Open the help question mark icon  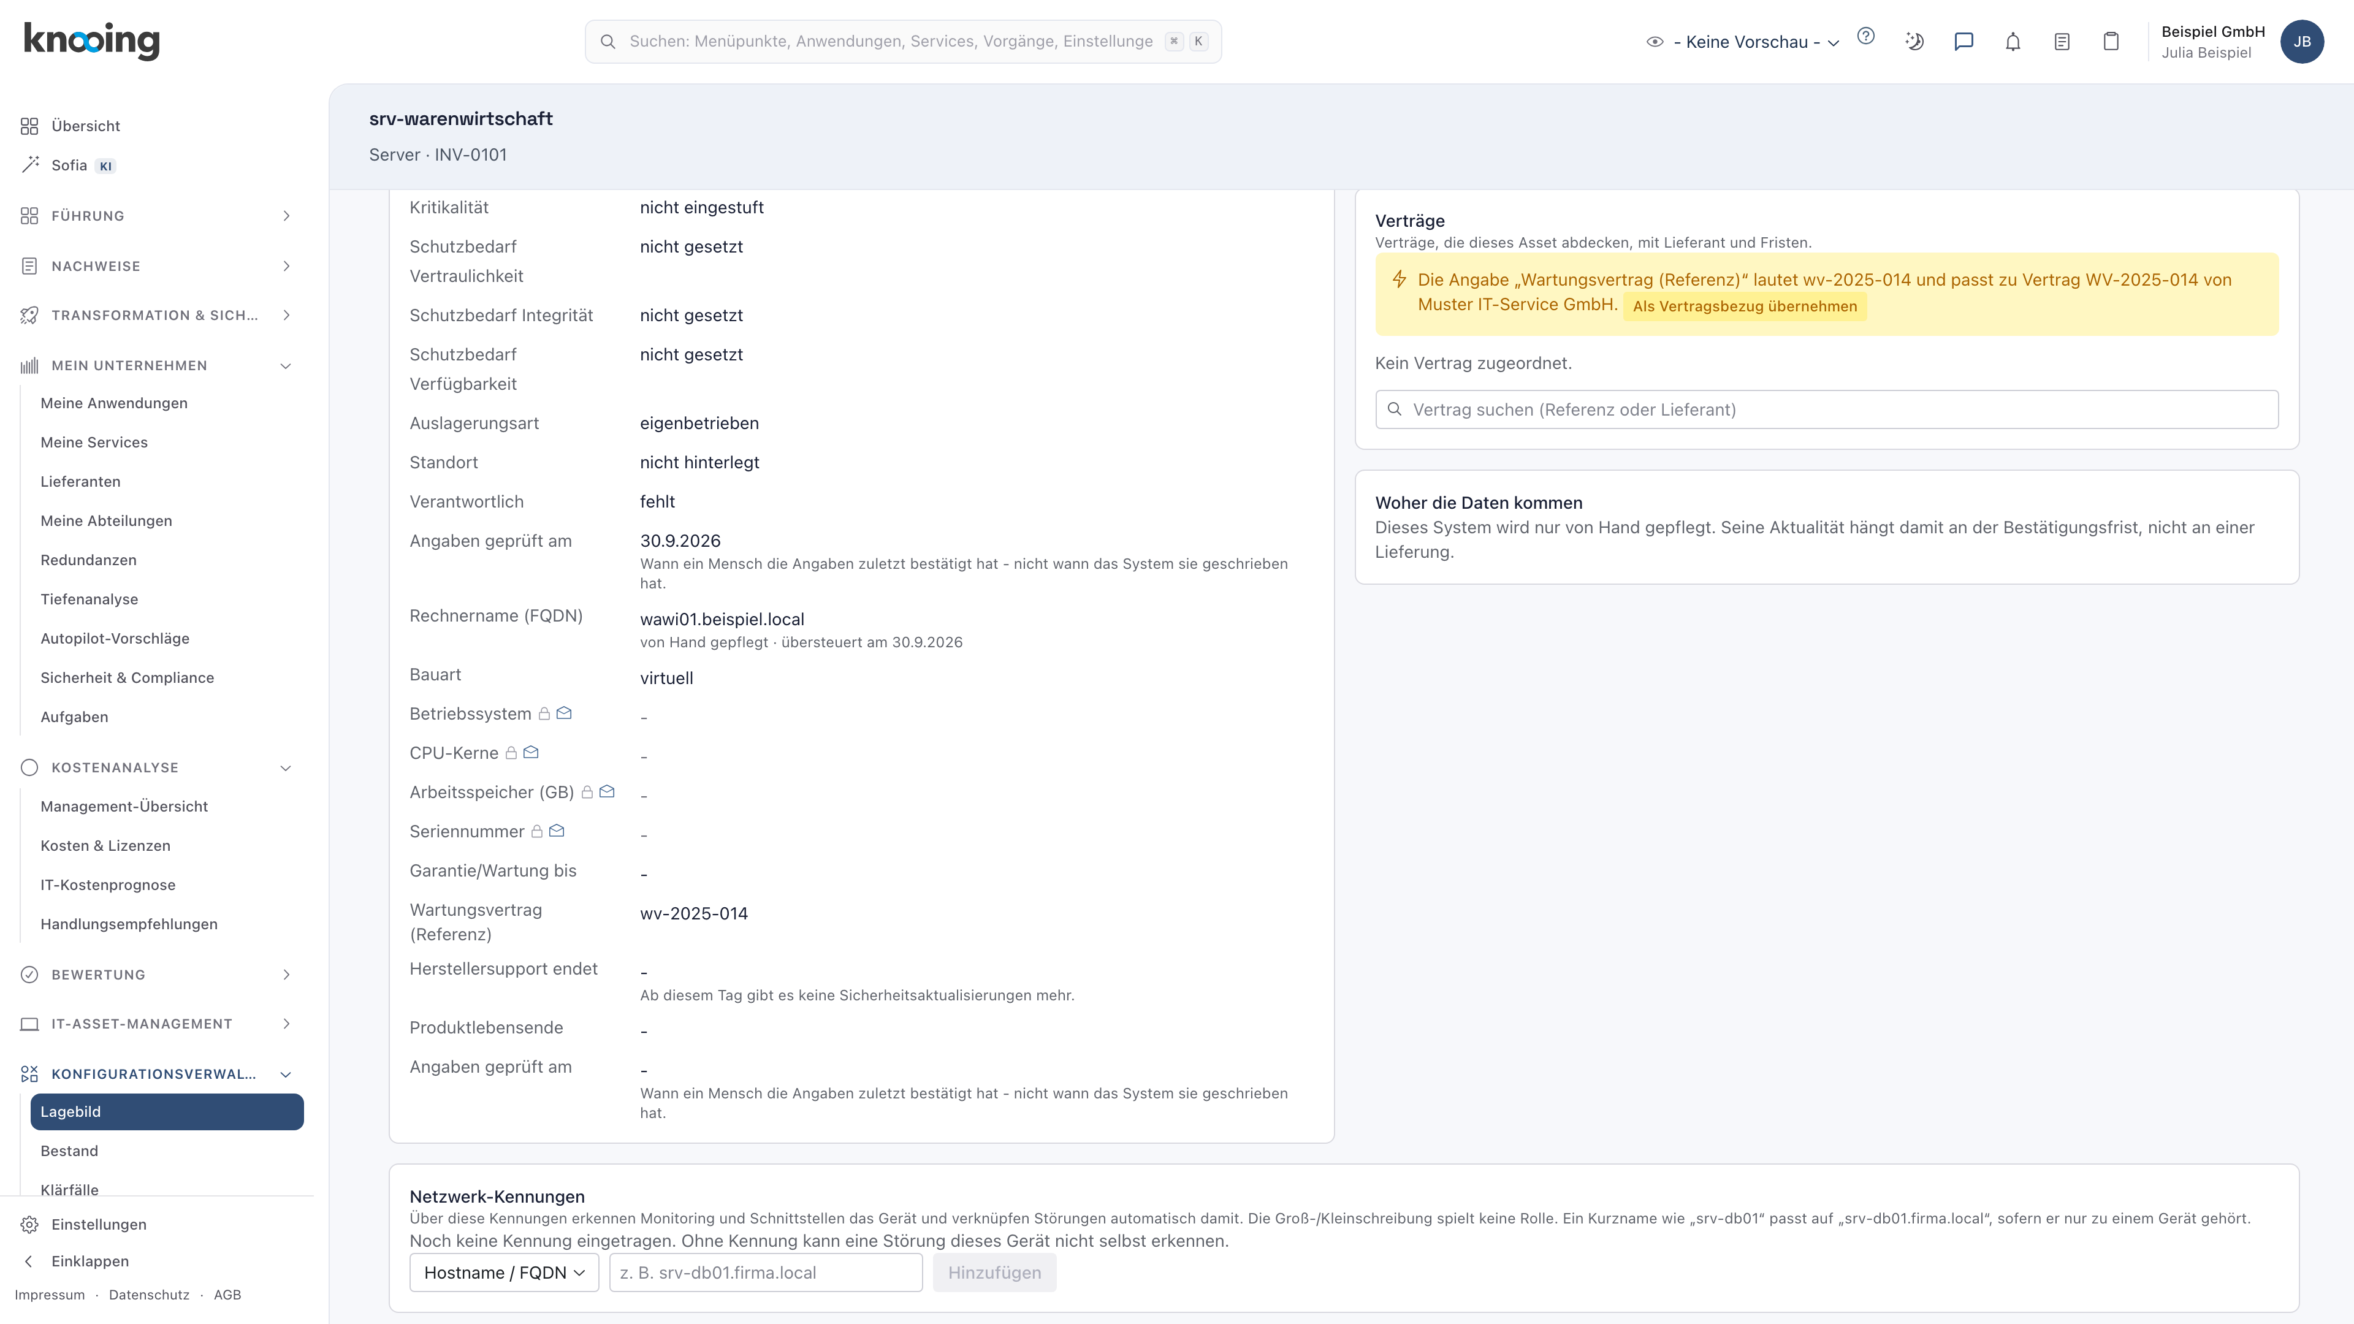pos(1866,37)
